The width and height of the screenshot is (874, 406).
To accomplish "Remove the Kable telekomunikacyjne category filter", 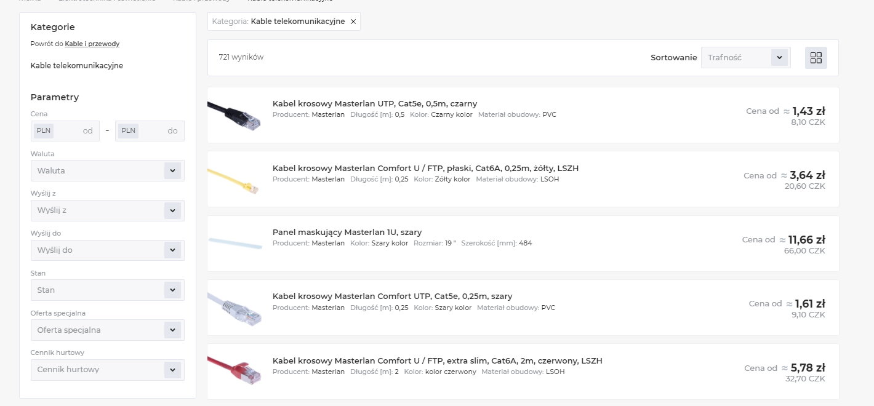I will coord(353,22).
